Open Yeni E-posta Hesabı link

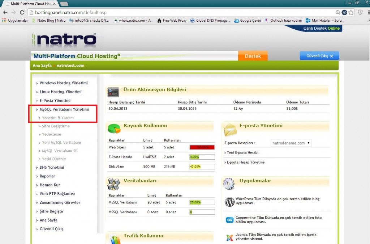[242, 153]
